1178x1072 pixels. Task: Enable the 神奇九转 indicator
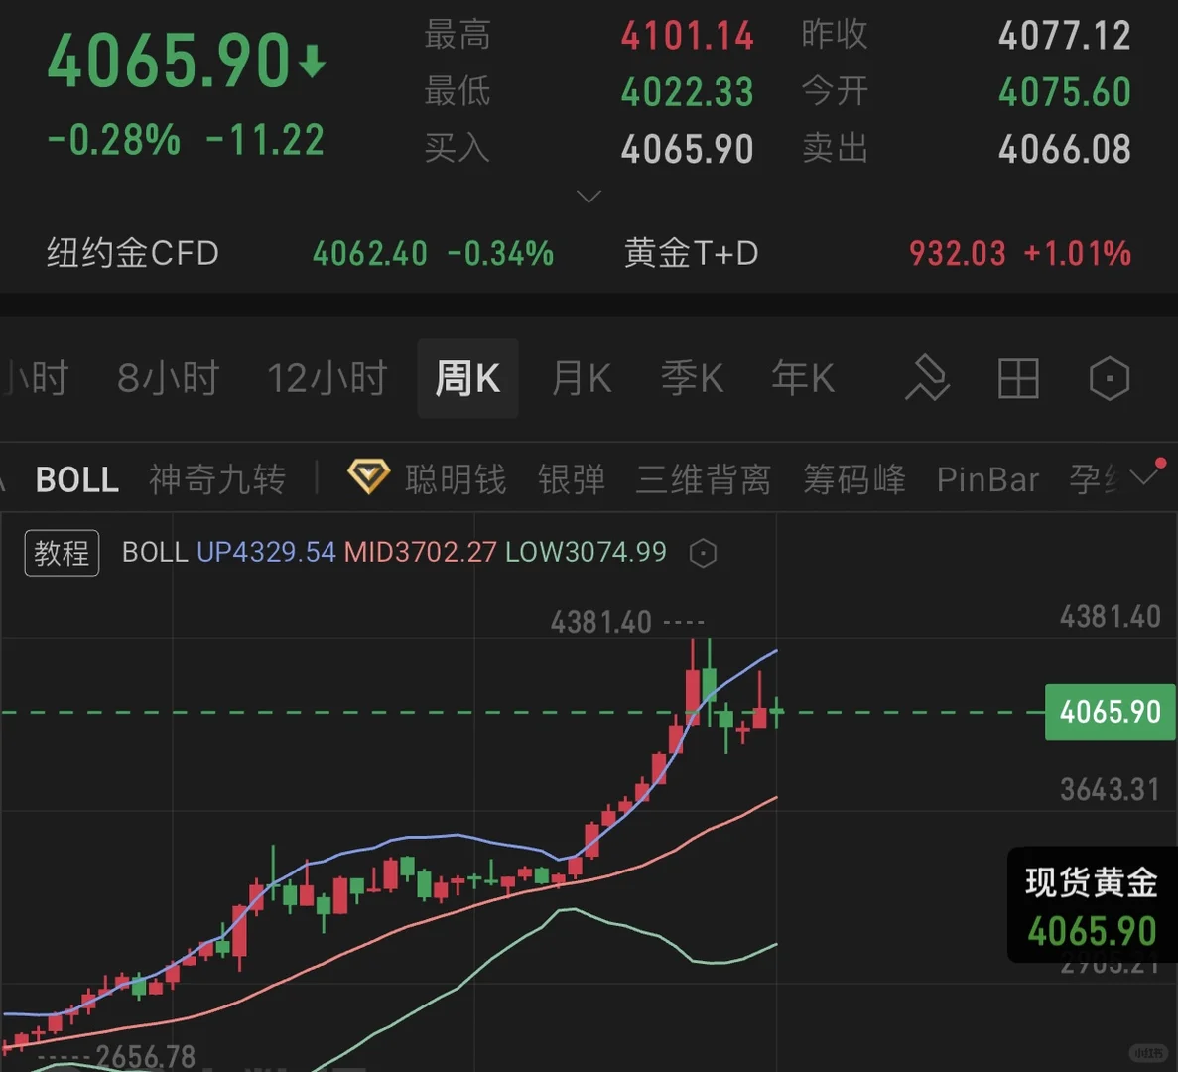(x=217, y=479)
